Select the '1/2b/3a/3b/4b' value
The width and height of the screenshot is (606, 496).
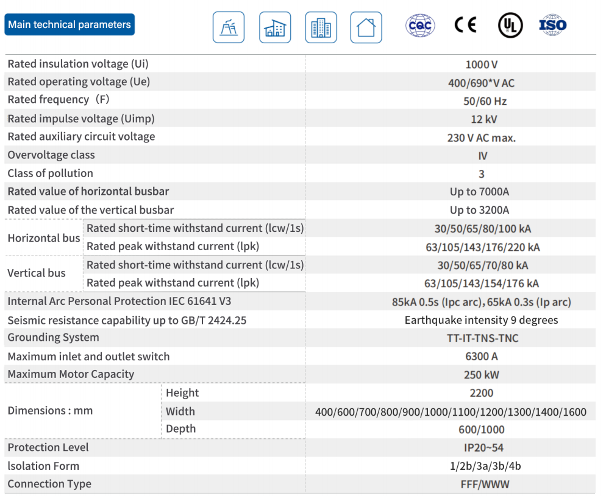pos(485,466)
